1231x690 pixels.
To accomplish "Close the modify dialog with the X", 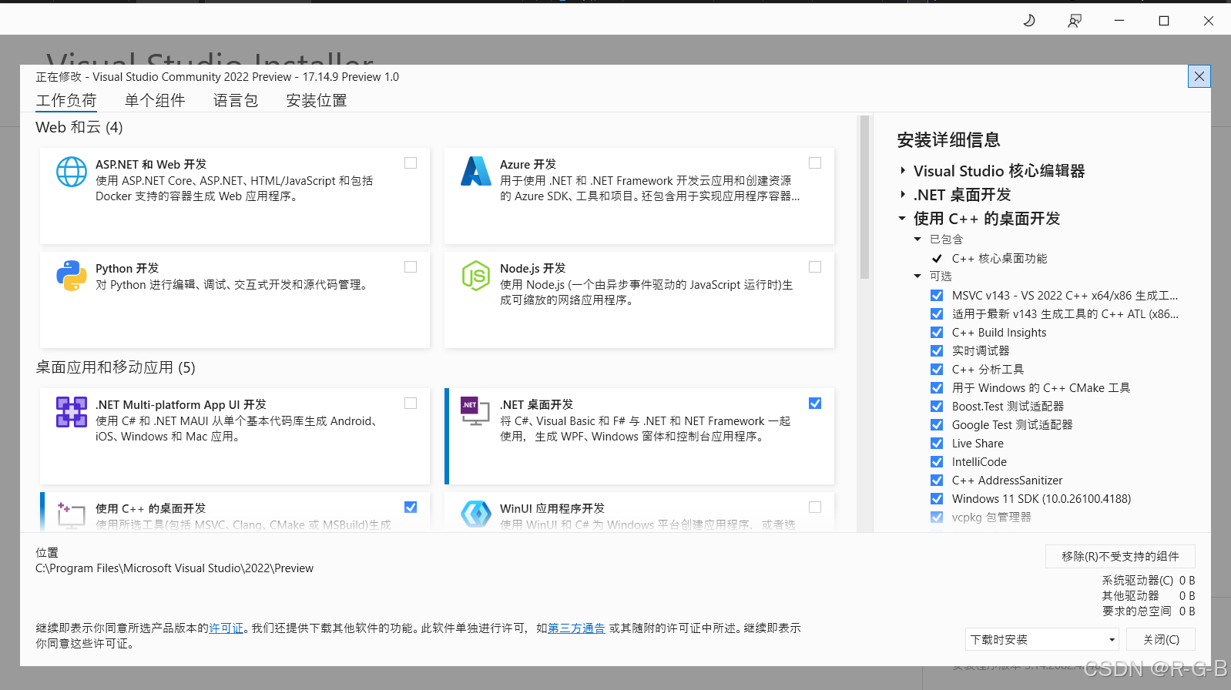I will click(1199, 76).
